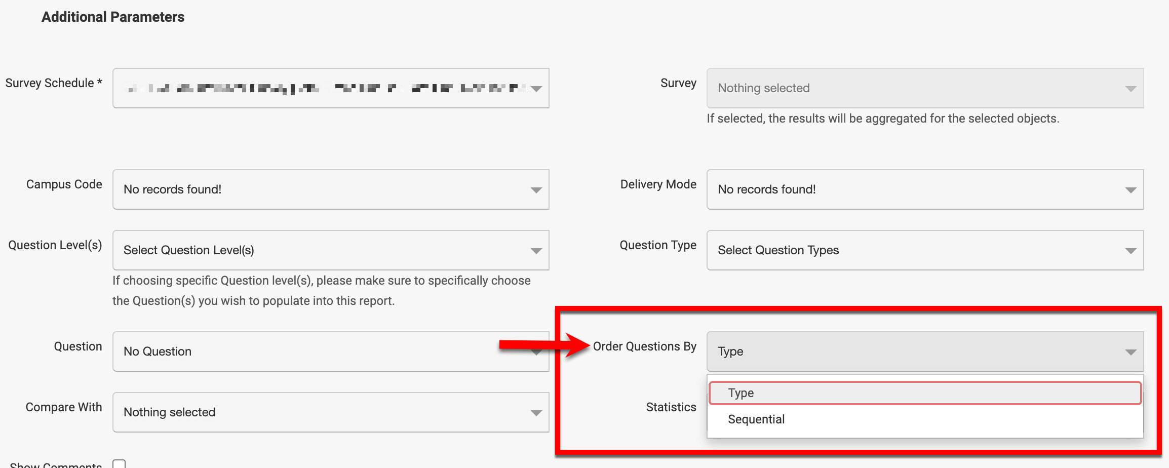The image size is (1169, 468).
Task: Click the Question Level(s) arrow icon
Action: [x=536, y=251]
